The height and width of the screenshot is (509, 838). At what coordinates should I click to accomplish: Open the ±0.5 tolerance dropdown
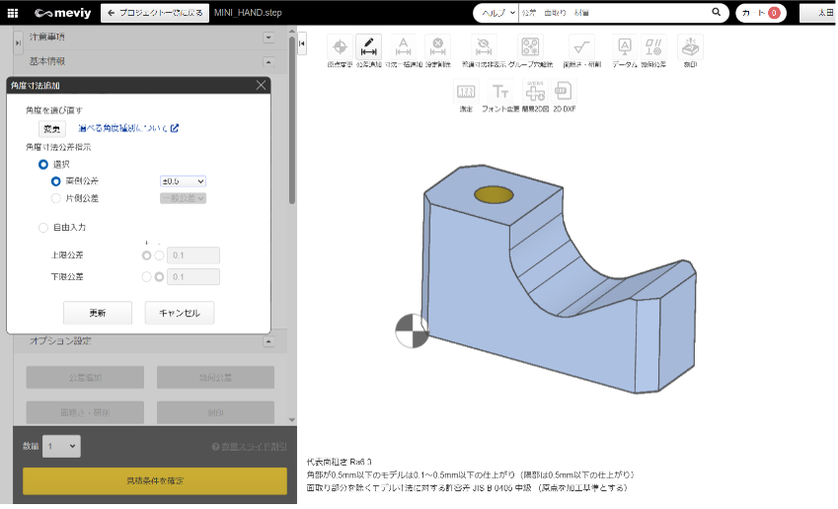pyautogui.click(x=183, y=182)
